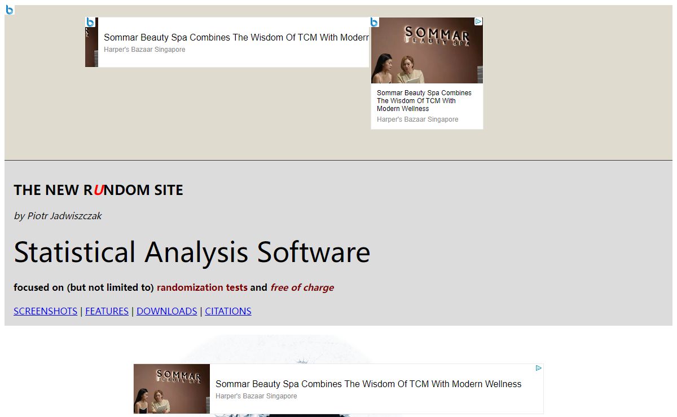Open the CITATIONS link
The image size is (677, 417).
click(x=228, y=311)
